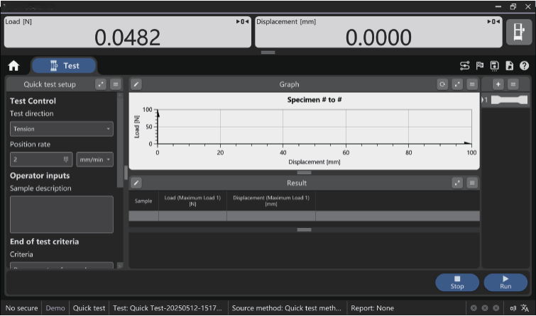The width and height of the screenshot is (536, 316).
Task: Refresh the Graph panel
Action: point(442,84)
